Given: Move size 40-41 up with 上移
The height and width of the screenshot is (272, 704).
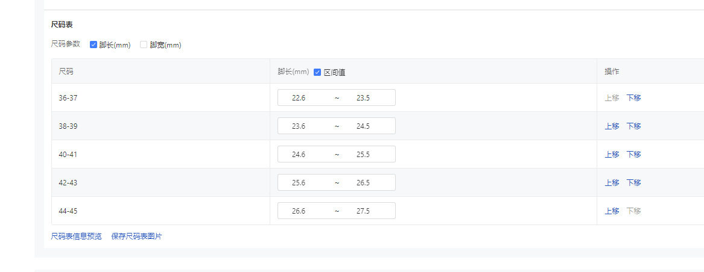Looking at the screenshot, I should click(612, 154).
